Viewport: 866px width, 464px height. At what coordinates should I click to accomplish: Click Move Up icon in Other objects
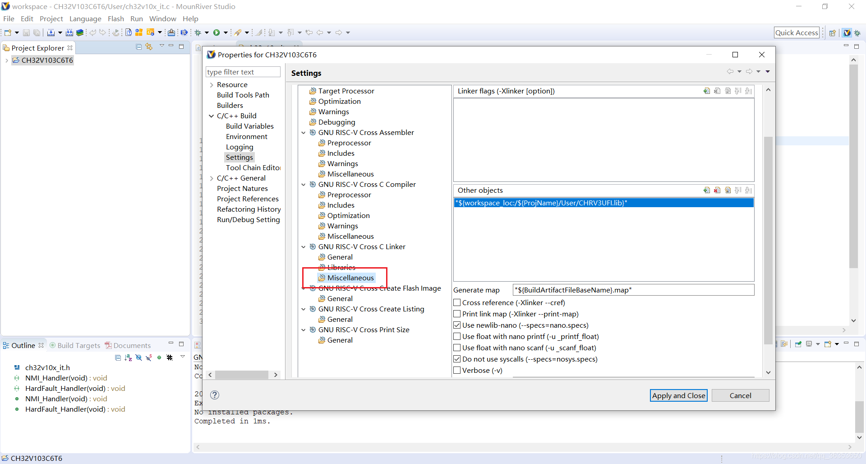738,190
